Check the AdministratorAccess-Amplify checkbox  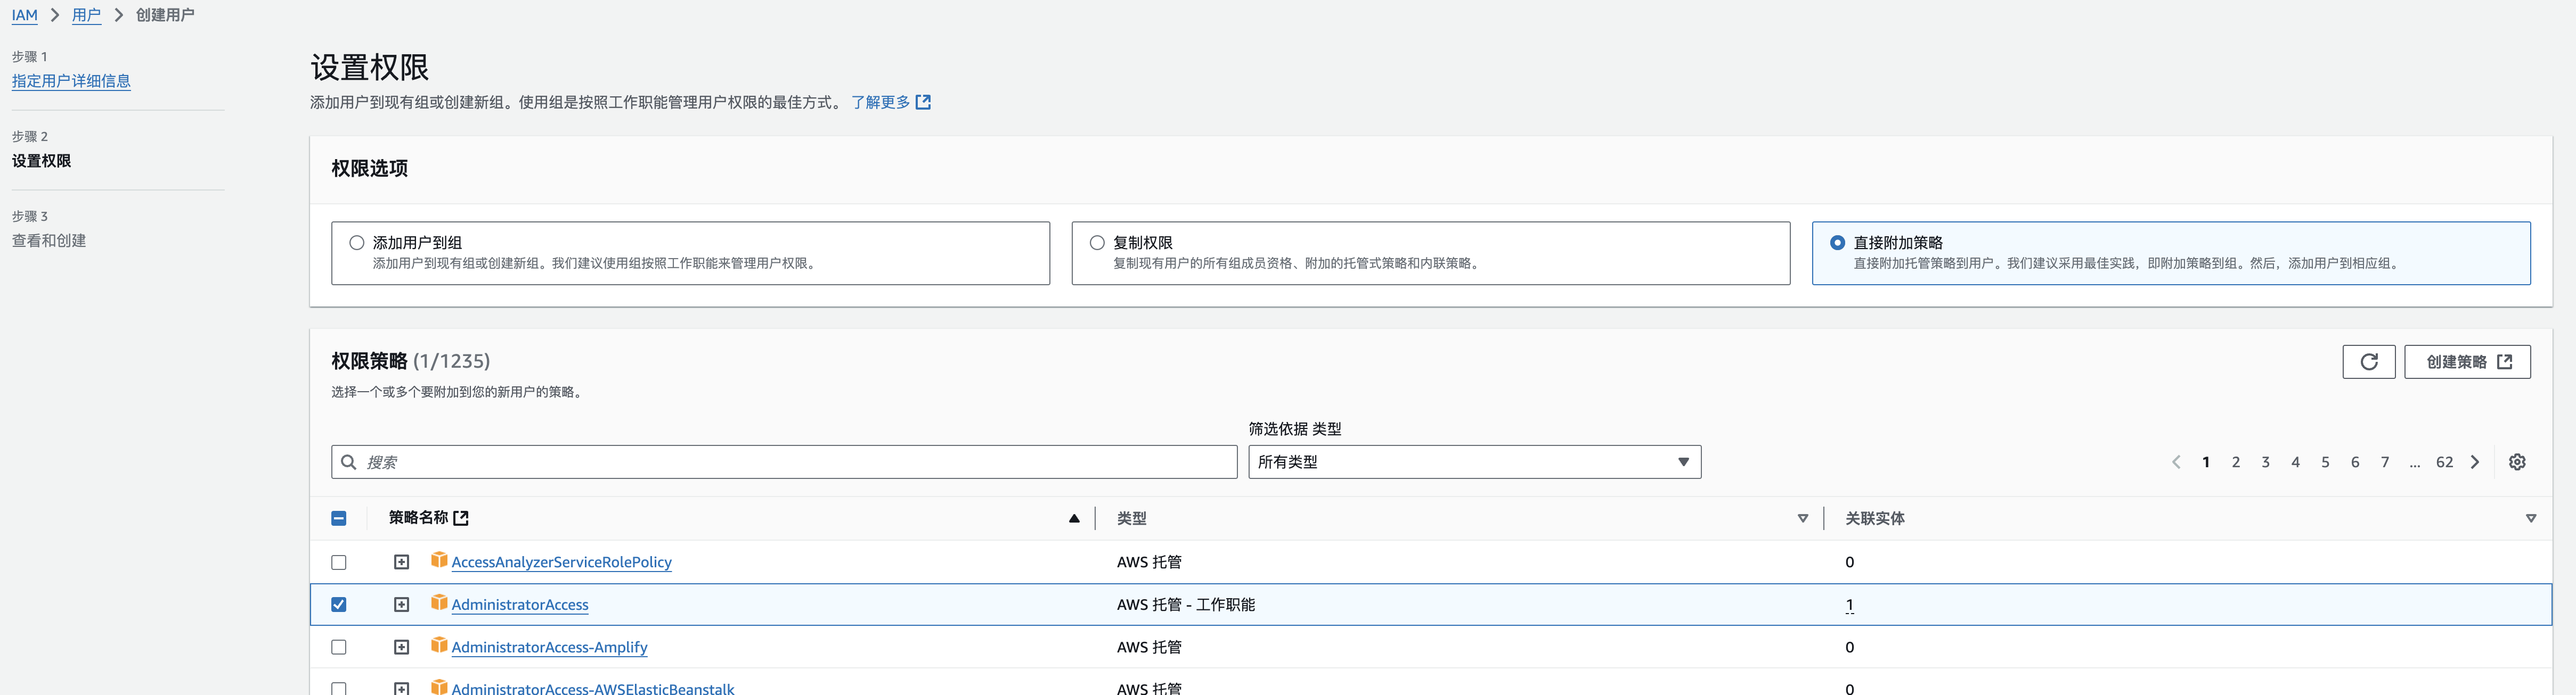click(339, 647)
